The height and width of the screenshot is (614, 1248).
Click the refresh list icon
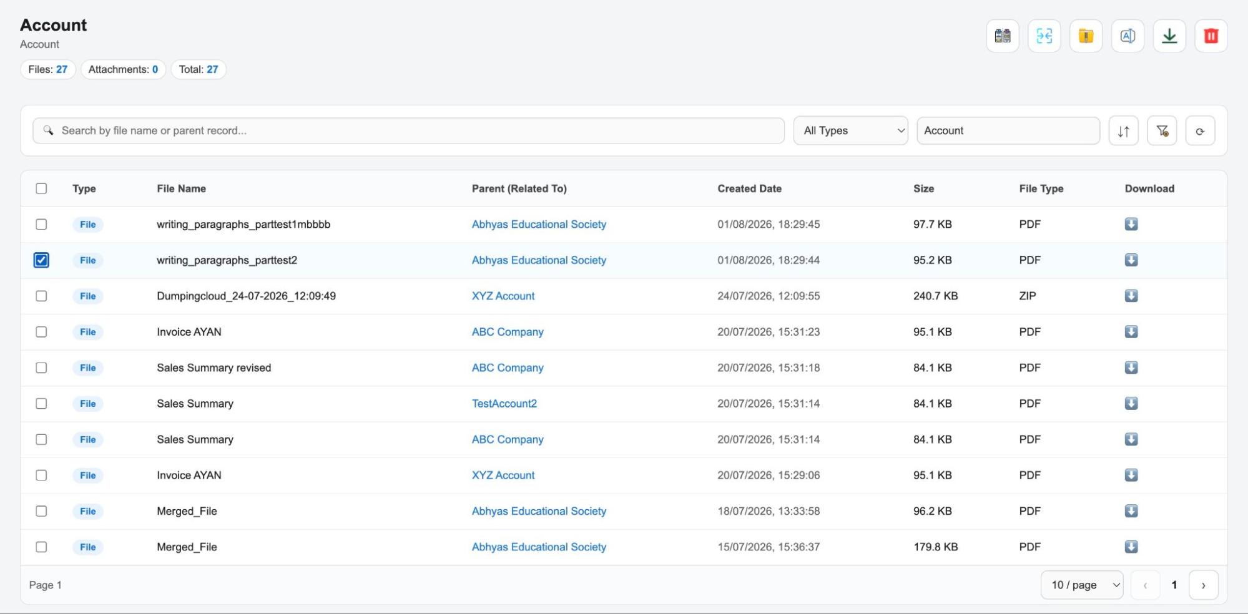coord(1200,131)
